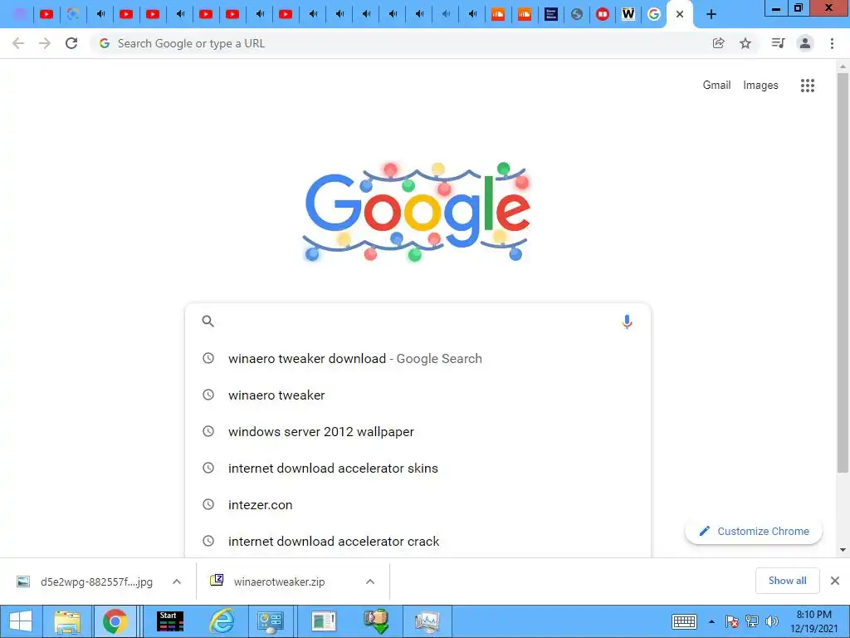Launch Internet Explorer from taskbar

221,621
